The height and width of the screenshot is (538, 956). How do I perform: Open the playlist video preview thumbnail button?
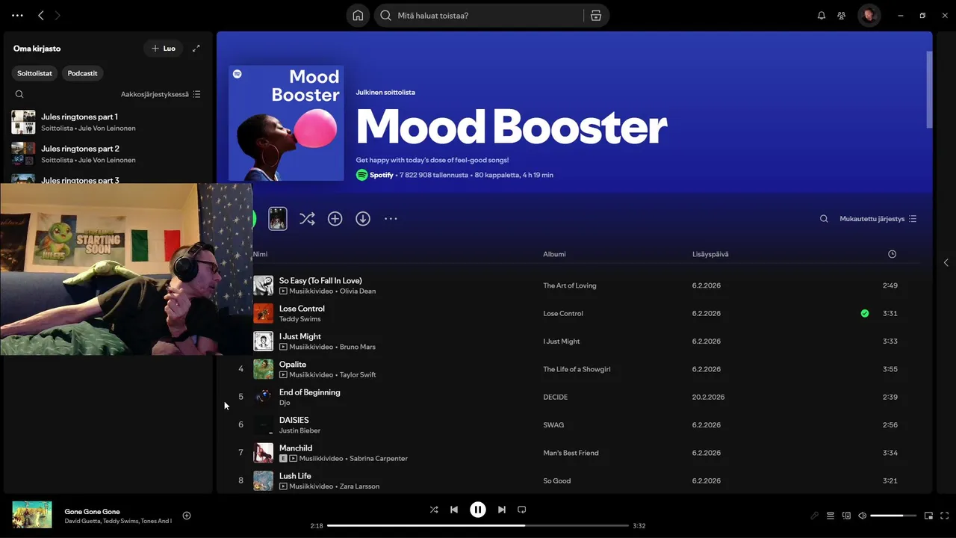click(x=278, y=219)
